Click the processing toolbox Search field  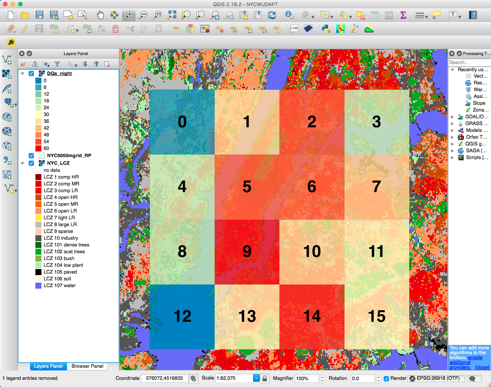click(470, 62)
